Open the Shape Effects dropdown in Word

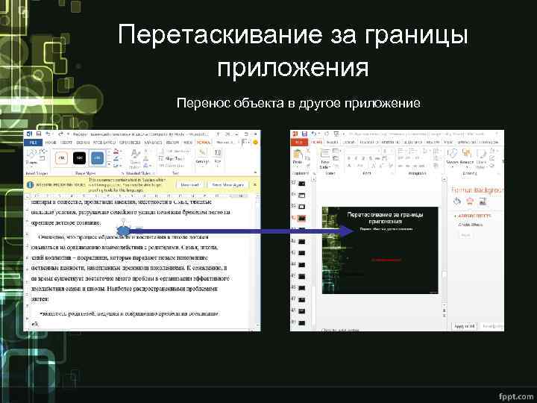pos(117,165)
